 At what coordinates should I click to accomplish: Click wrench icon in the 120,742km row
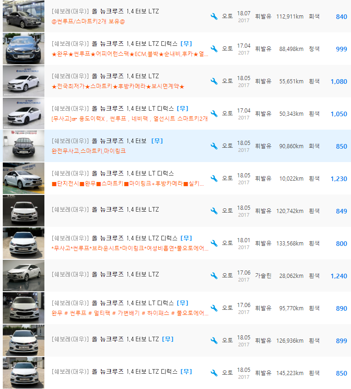tap(214, 211)
